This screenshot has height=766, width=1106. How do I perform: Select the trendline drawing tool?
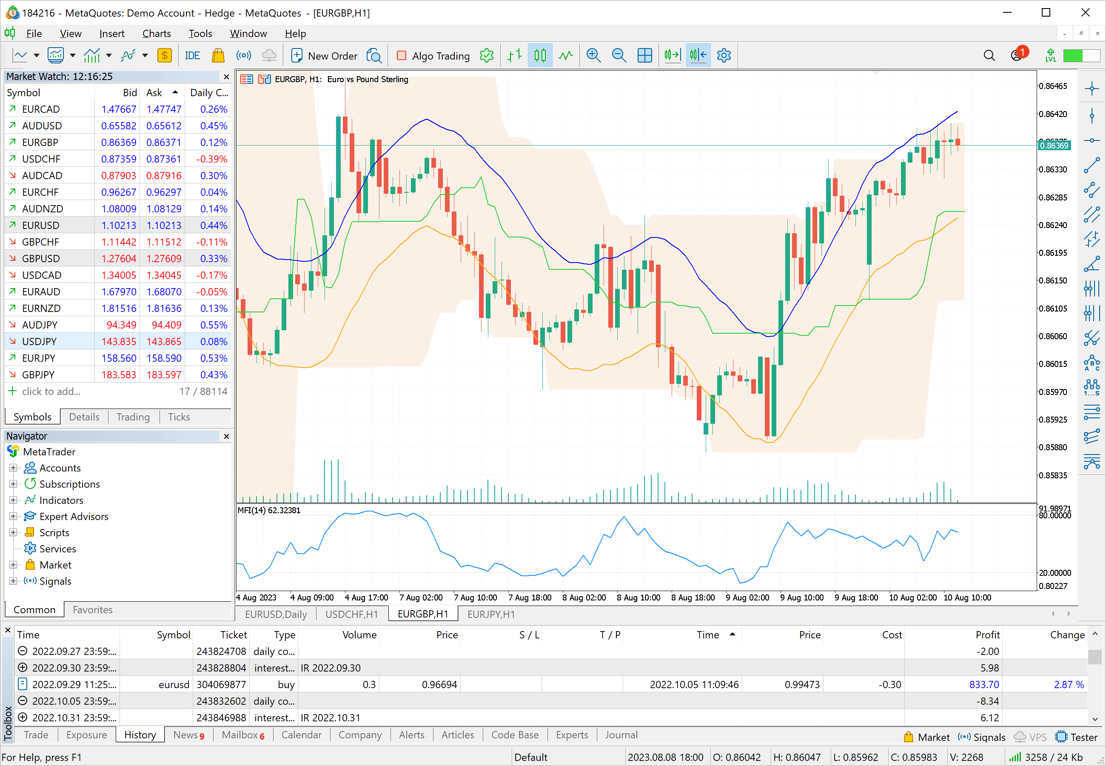(x=1092, y=165)
